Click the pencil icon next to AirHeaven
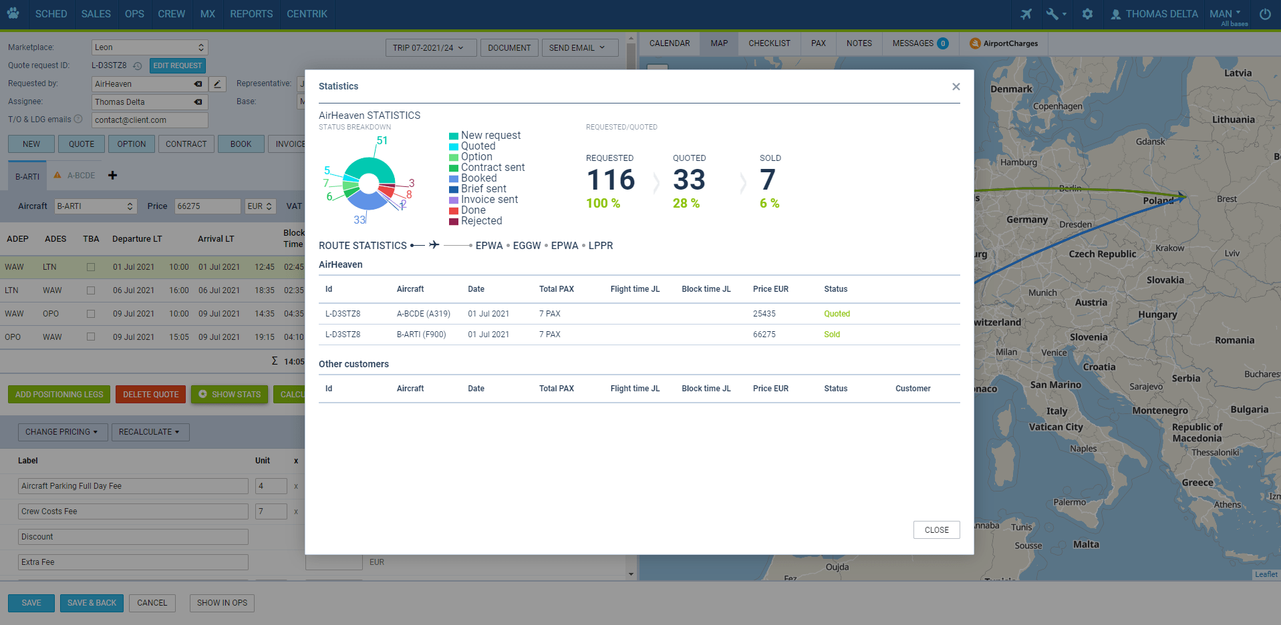 217,84
